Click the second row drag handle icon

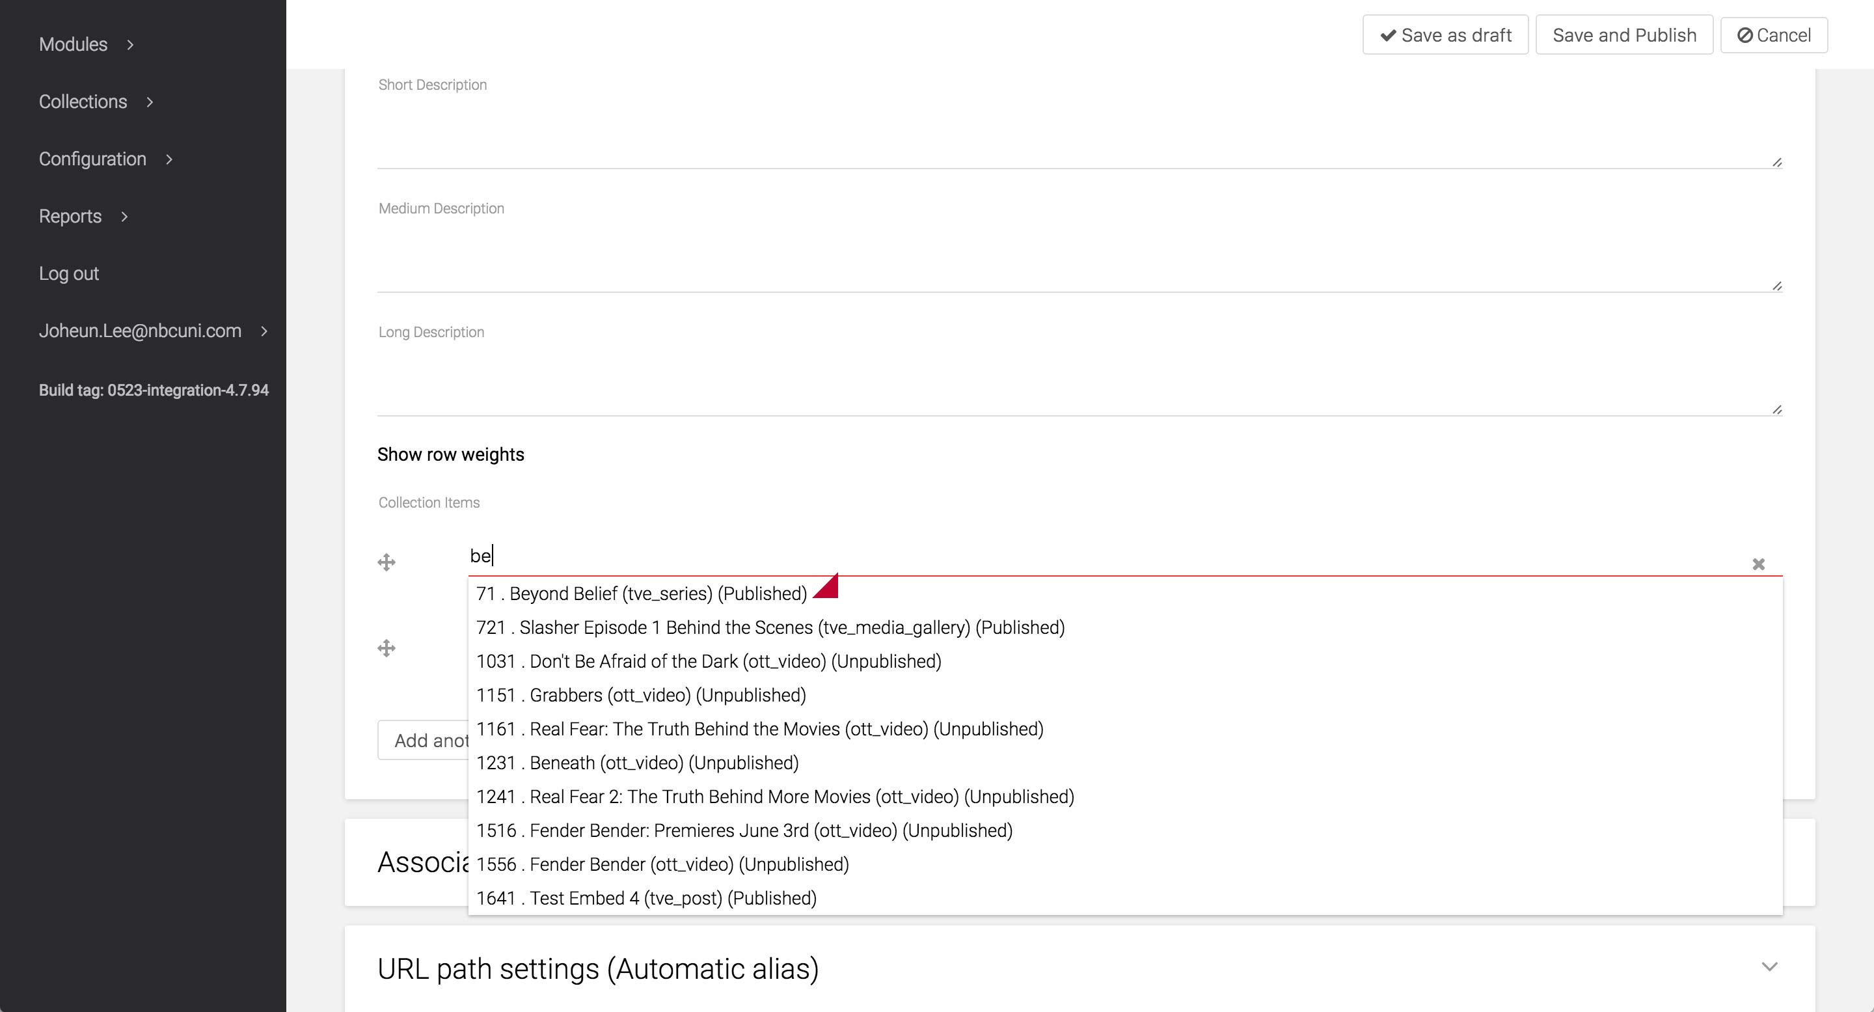pos(387,648)
